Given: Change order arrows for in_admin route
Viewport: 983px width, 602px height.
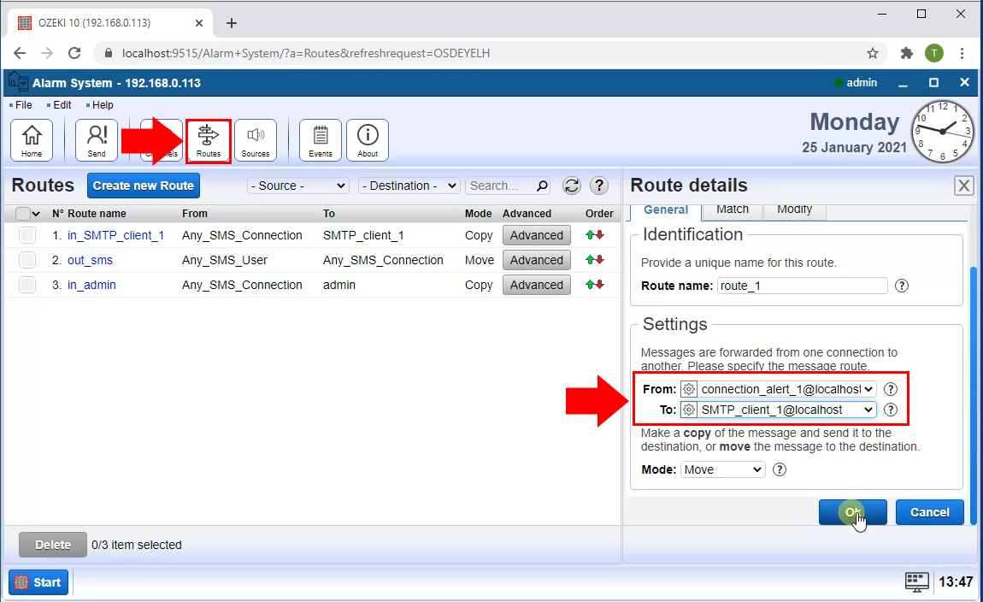Looking at the screenshot, I should (595, 285).
